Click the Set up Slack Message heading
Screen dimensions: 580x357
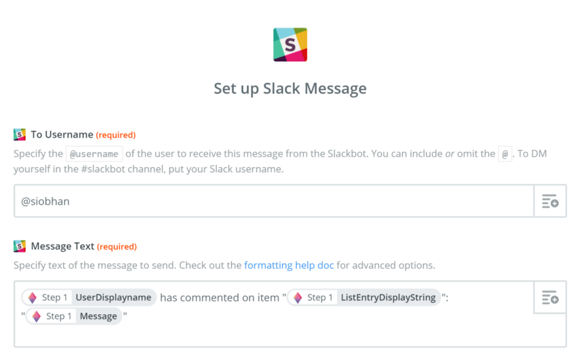pyautogui.click(x=290, y=89)
